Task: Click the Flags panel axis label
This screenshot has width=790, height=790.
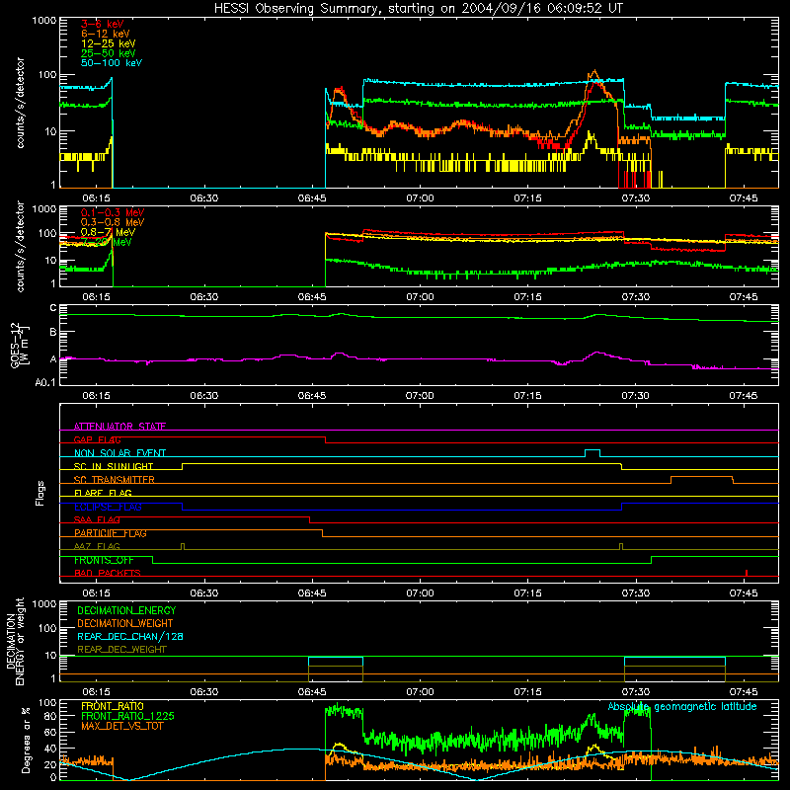Action: pyautogui.click(x=39, y=493)
